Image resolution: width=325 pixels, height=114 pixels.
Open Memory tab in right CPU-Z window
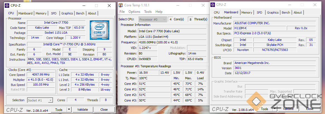(x=247, y=13)
